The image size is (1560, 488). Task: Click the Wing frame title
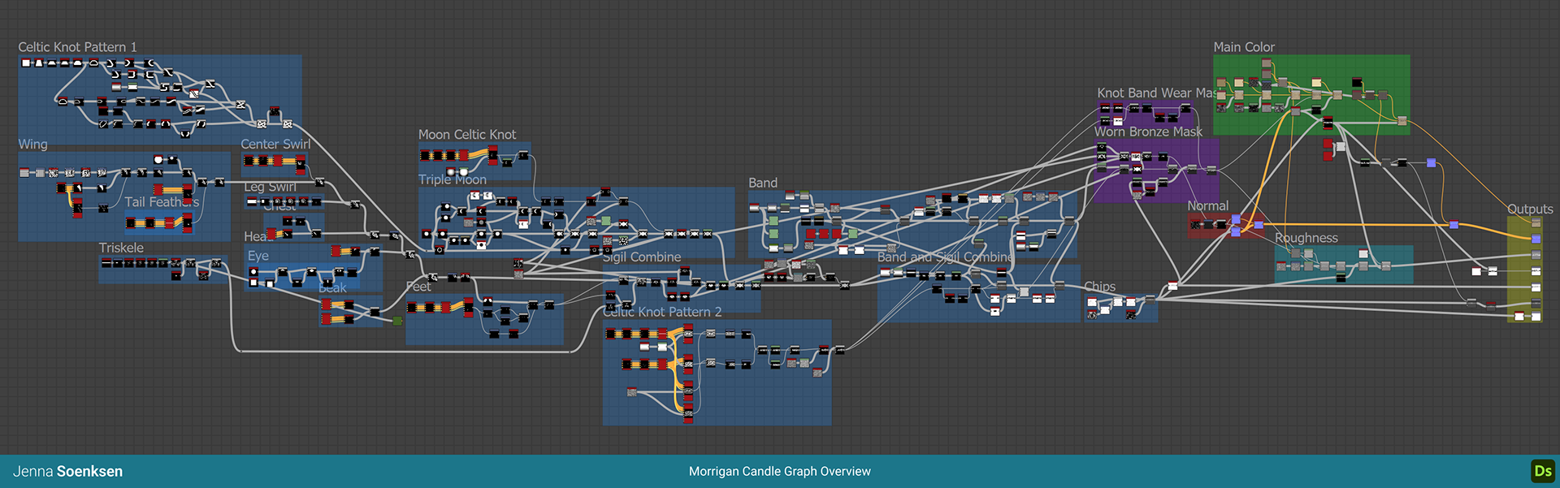tap(33, 144)
